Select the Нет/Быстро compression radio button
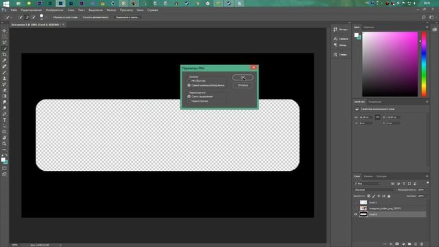 pyautogui.click(x=189, y=81)
